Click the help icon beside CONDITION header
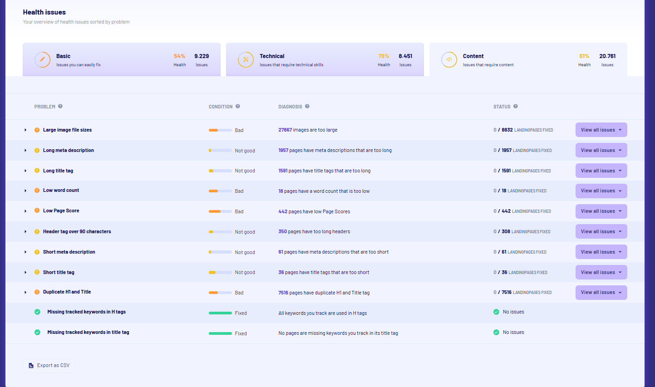Image resolution: width=655 pixels, height=387 pixels. coord(238,106)
